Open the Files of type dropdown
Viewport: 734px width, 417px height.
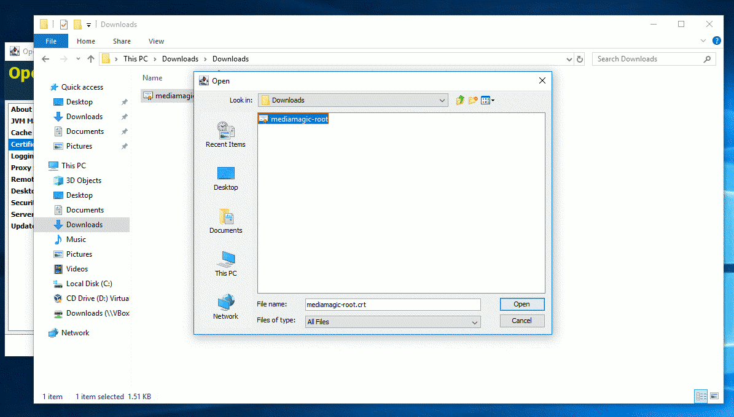point(474,322)
